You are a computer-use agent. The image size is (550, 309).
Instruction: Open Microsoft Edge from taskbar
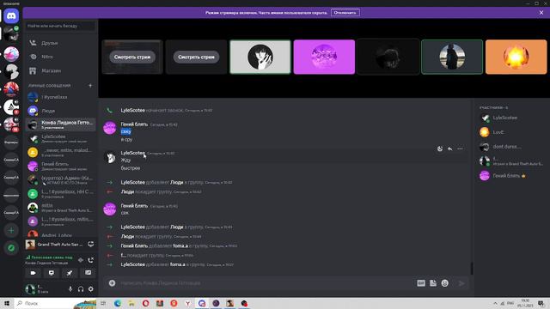pos(118,303)
